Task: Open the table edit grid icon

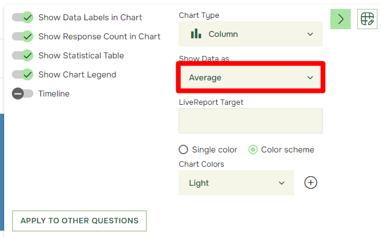Action: click(x=367, y=19)
